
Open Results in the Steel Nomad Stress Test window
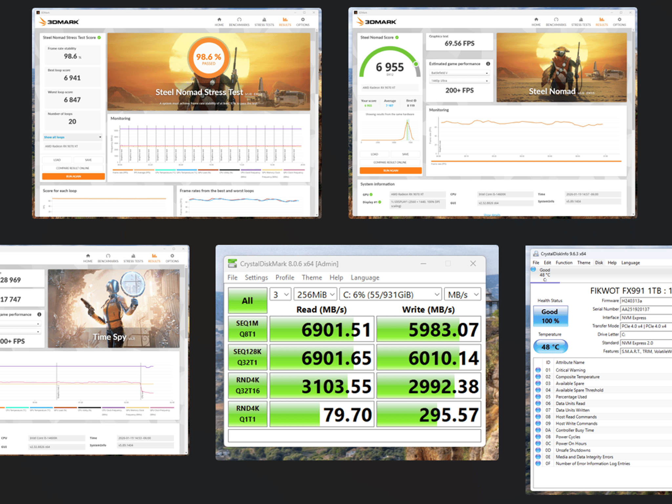click(285, 22)
